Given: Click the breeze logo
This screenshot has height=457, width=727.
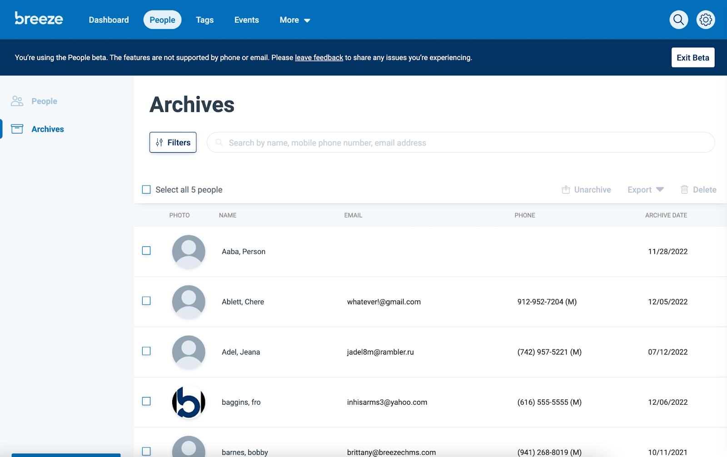Looking at the screenshot, I should point(39,19).
